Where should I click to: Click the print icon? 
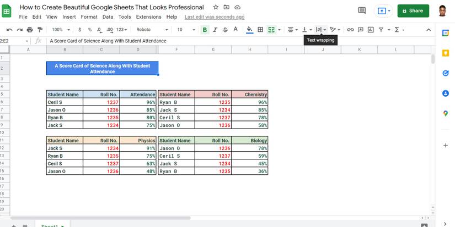(30, 30)
